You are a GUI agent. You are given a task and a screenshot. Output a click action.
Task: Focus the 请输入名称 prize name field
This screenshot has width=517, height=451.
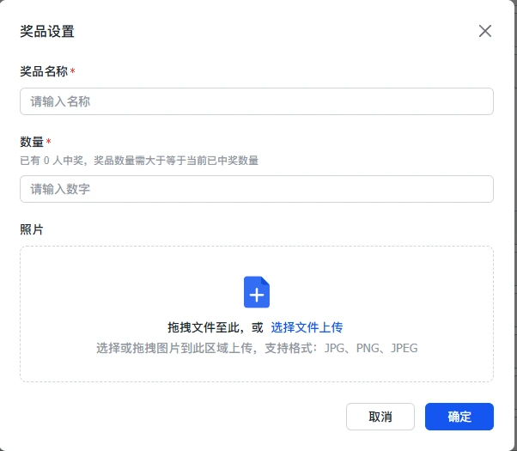click(x=256, y=101)
